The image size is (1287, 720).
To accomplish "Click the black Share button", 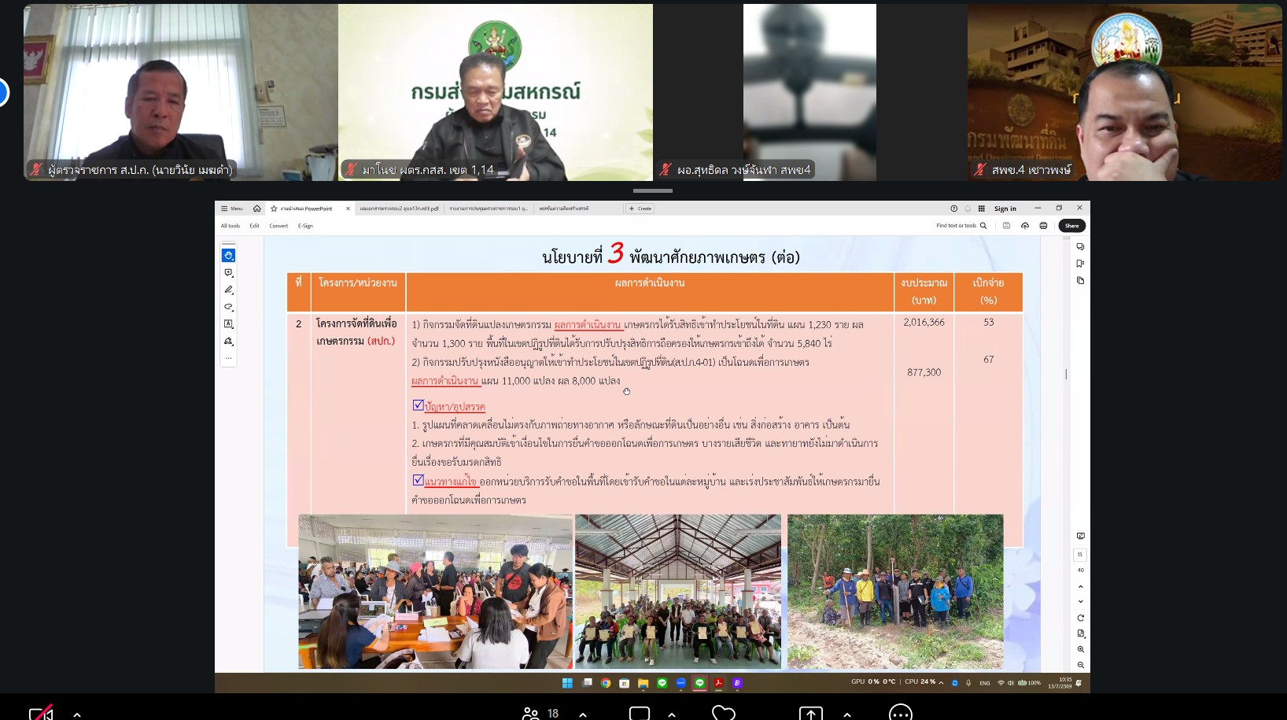I will (1071, 226).
